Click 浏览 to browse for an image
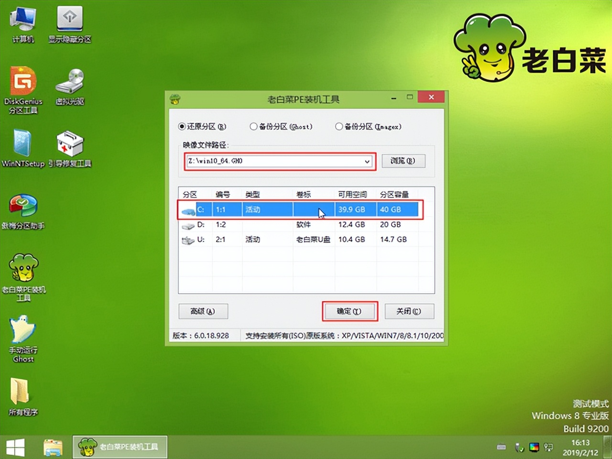The image size is (612, 459). coord(403,161)
